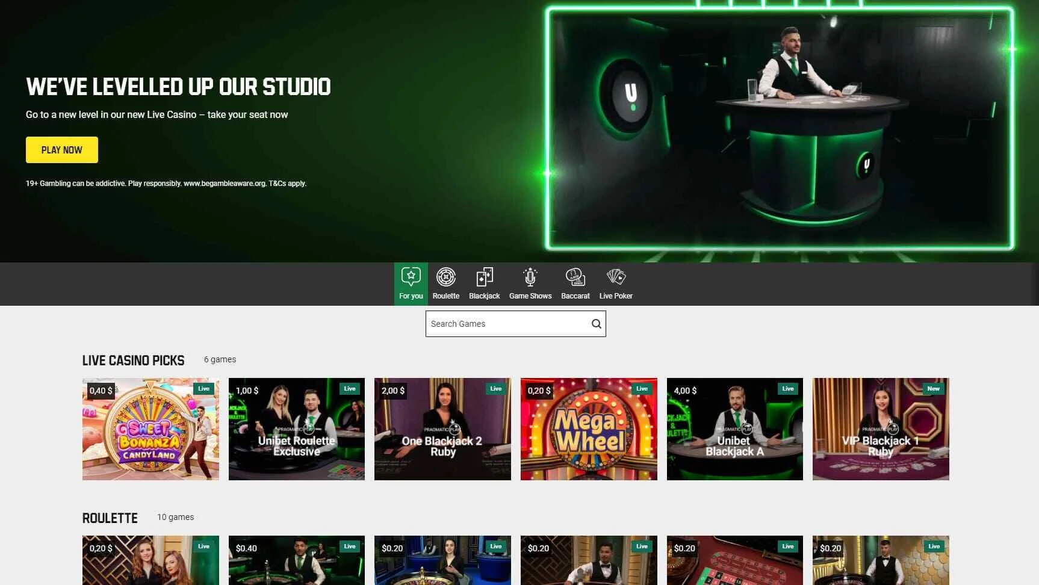Click the LIVE CASINO PICKS heading
The image size is (1039, 585).
133,361
